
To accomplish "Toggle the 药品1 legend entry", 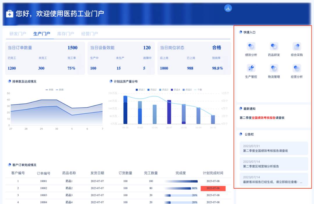I will point(140,90).
